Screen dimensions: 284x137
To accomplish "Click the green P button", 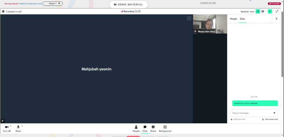I will pos(270,11).
